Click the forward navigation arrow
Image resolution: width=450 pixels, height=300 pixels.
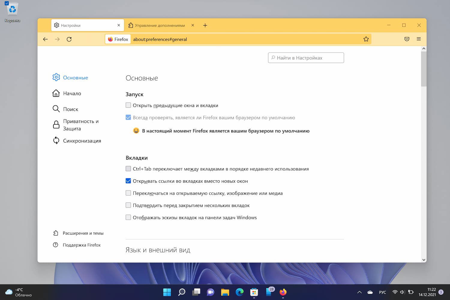coord(57,39)
